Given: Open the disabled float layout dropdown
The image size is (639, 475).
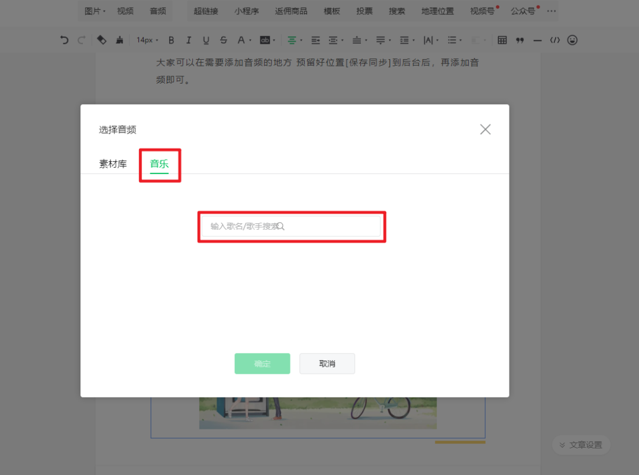Looking at the screenshot, I should tap(478, 40).
